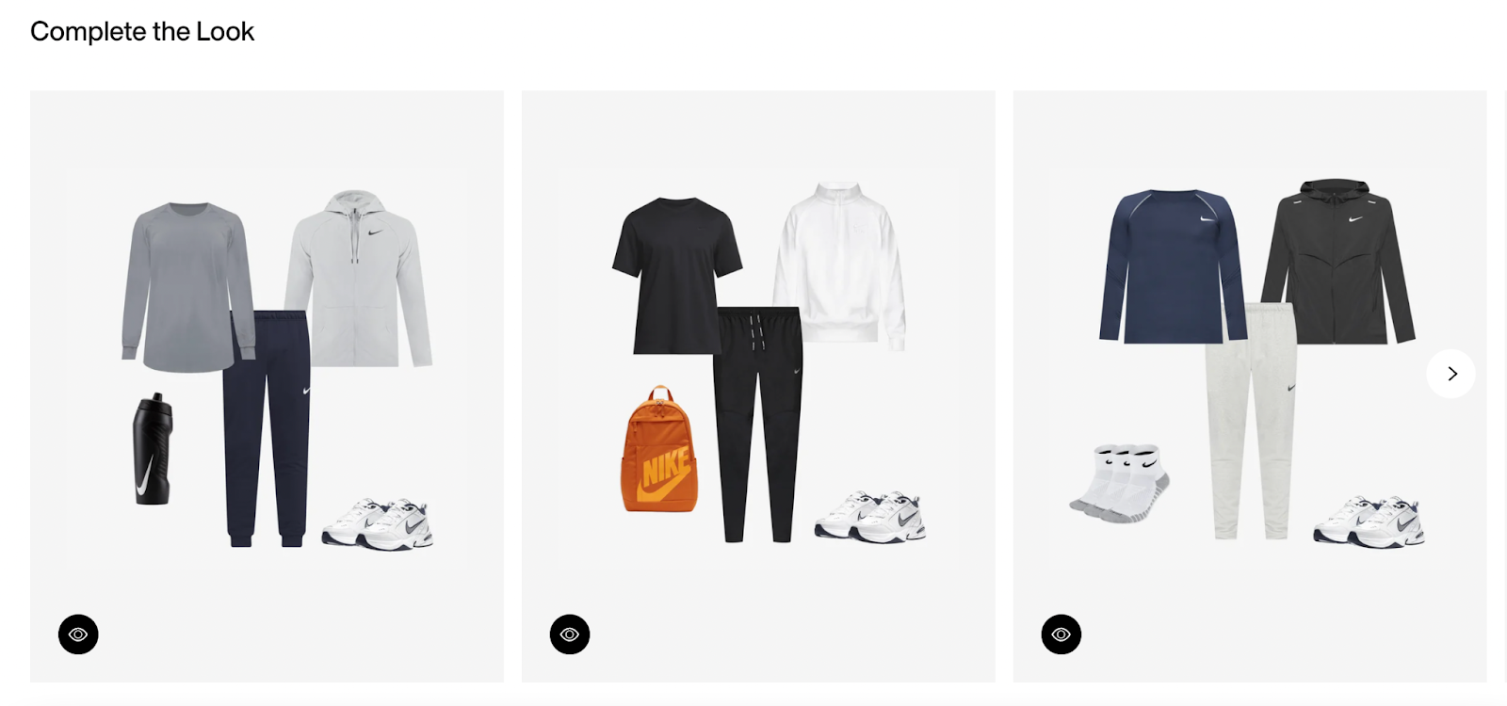Select the navy blue long sleeve top
This screenshot has width=1507, height=706.
click(x=1173, y=265)
